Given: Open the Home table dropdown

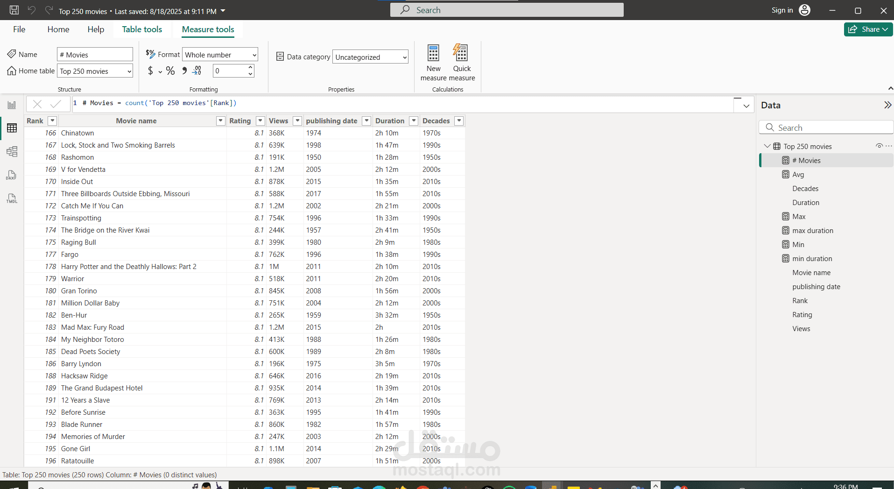Looking at the screenshot, I should click(x=95, y=71).
